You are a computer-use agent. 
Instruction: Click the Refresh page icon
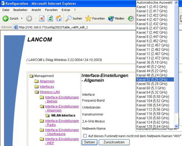(50, 19)
